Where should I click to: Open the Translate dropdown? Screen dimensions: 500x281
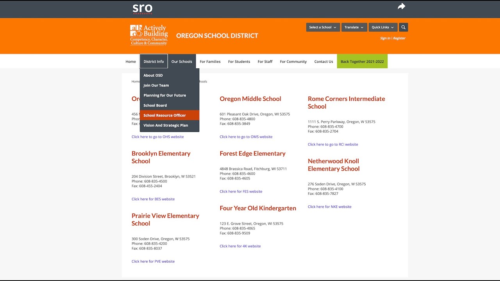(354, 27)
